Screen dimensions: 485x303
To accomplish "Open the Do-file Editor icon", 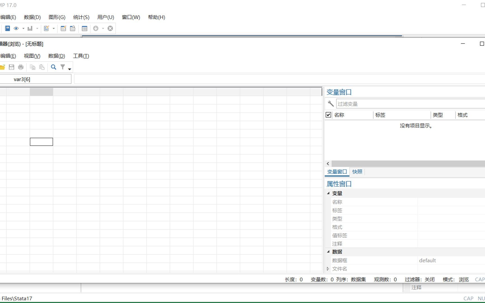I will [x=47, y=28].
